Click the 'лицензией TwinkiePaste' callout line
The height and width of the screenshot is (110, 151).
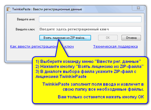pyautogui.click(x=61, y=76)
